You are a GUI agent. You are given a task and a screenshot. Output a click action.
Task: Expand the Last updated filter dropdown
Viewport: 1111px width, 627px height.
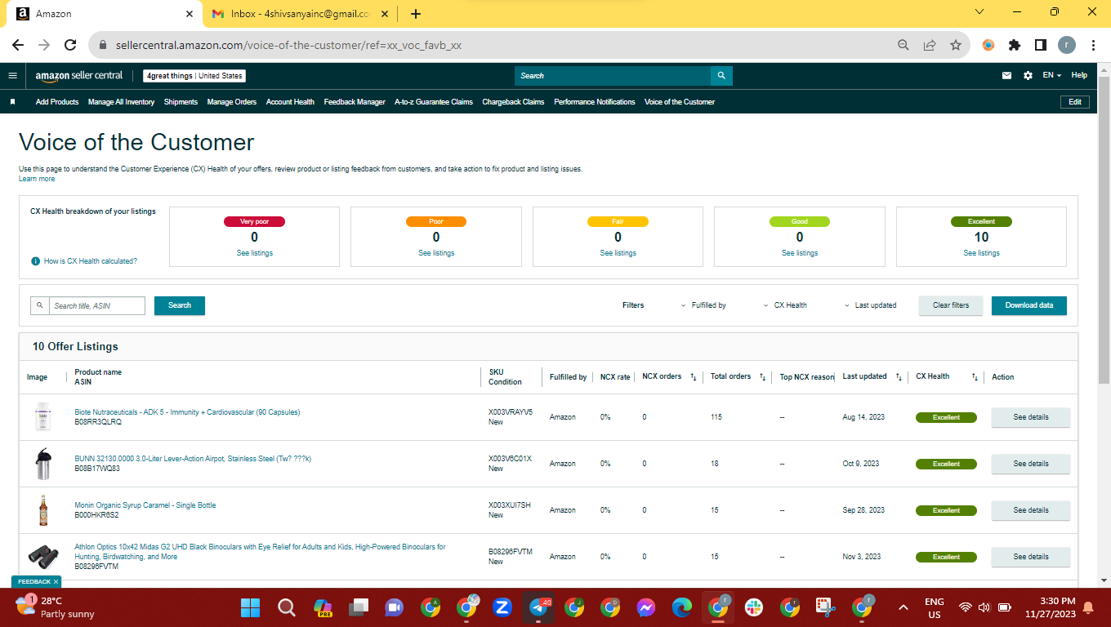870,305
